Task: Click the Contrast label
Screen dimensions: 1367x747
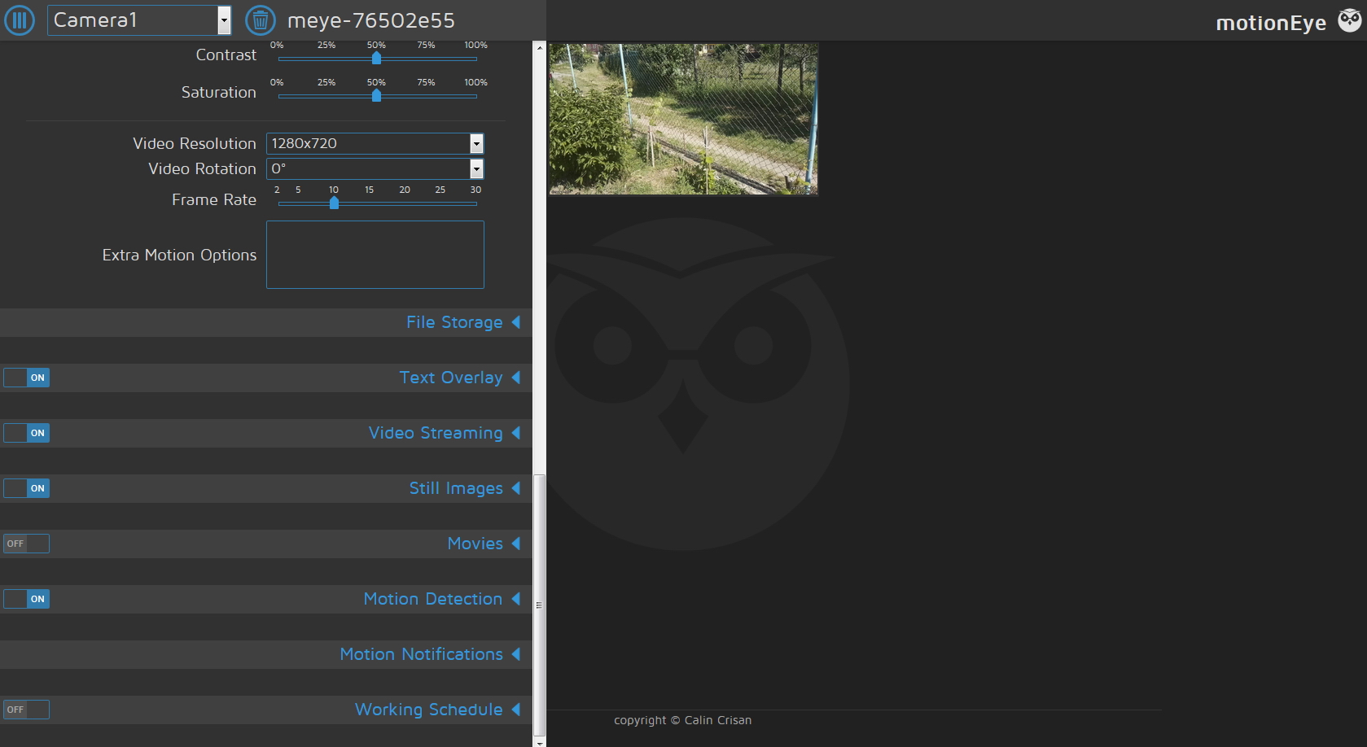Action: tap(226, 55)
